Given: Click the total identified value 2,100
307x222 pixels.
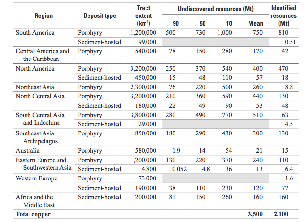Looking at the screenshot, I should pyautogui.click(x=279, y=214).
